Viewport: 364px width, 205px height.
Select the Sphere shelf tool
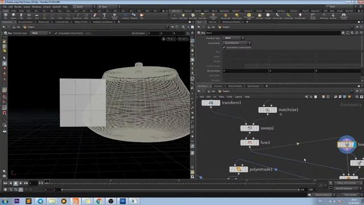click(14, 16)
